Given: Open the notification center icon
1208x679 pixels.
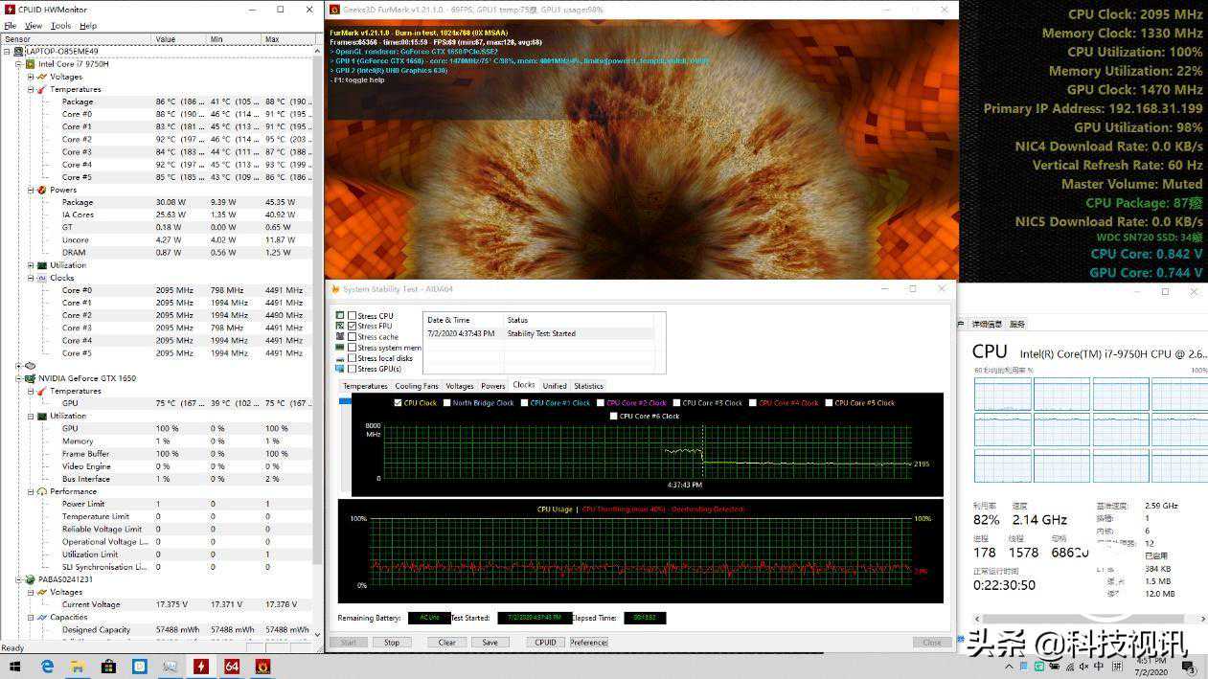Looking at the screenshot, I should [1188, 666].
